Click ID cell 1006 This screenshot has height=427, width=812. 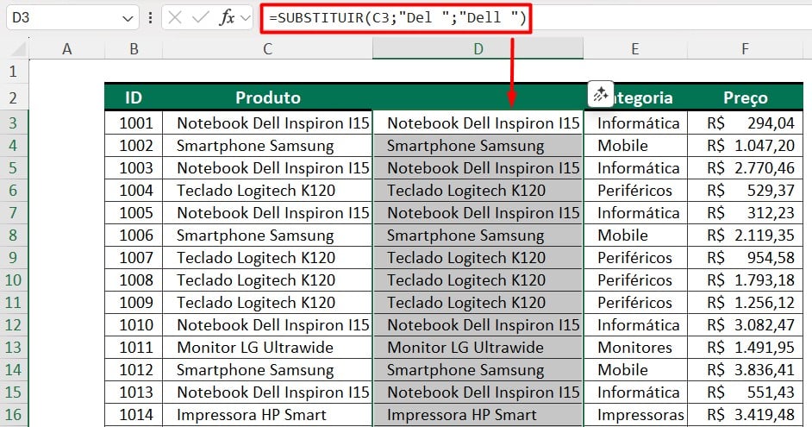pyautogui.click(x=134, y=235)
